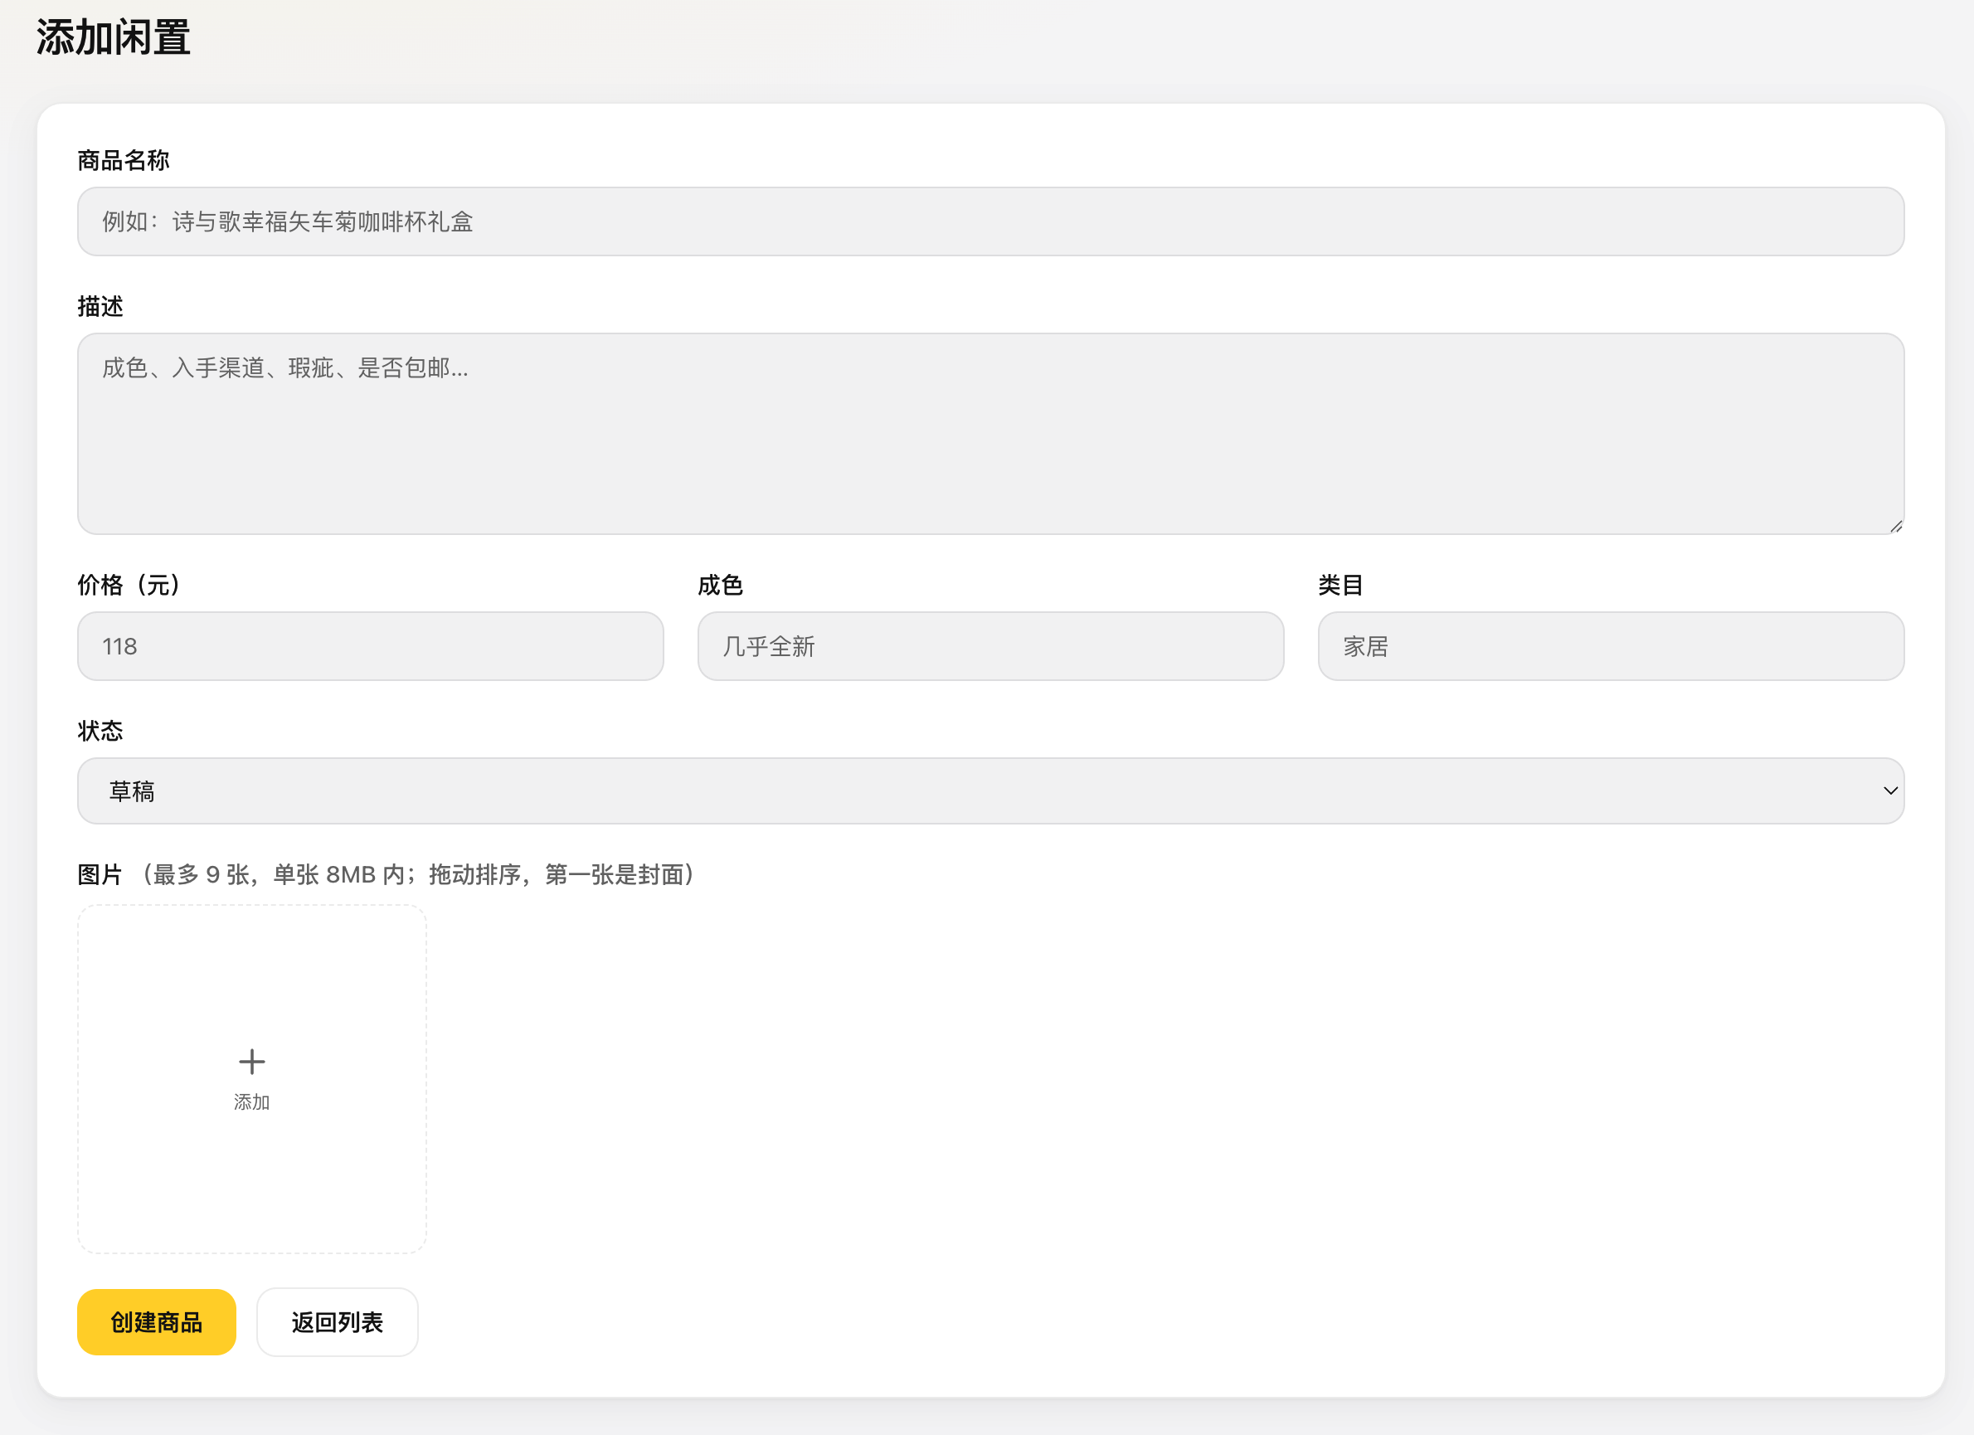1974x1435 pixels.
Task: Click the 创建商品 button
Action: pos(157,1322)
